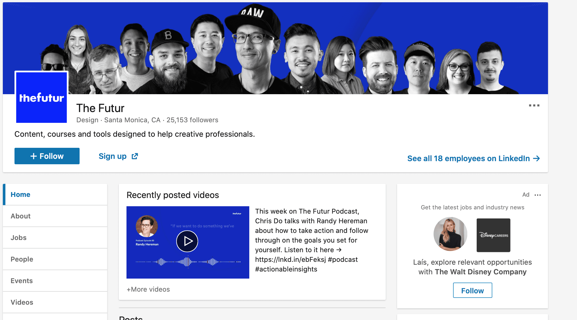577x320 pixels.
Task: Open the Videos tab
Action: pyautogui.click(x=55, y=302)
